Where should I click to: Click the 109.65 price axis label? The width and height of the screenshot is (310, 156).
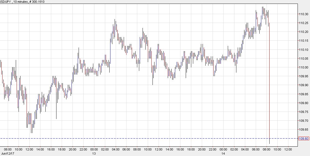303,129
